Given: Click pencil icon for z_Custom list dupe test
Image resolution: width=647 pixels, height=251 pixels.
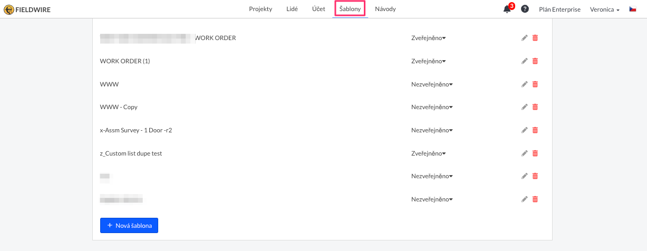Looking at the screenshot, I should [x=524, y=153].
